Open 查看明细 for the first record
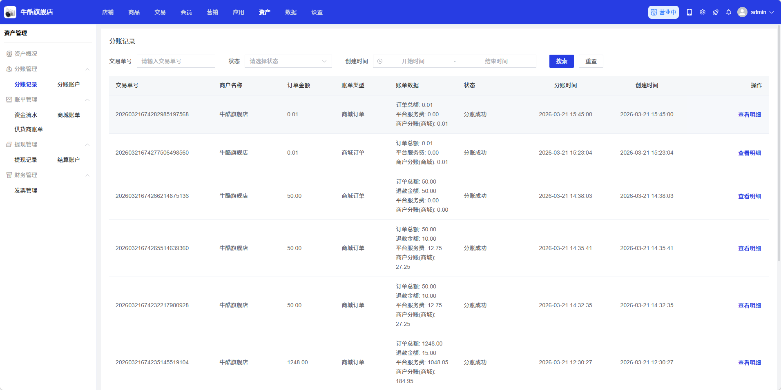 749,115
